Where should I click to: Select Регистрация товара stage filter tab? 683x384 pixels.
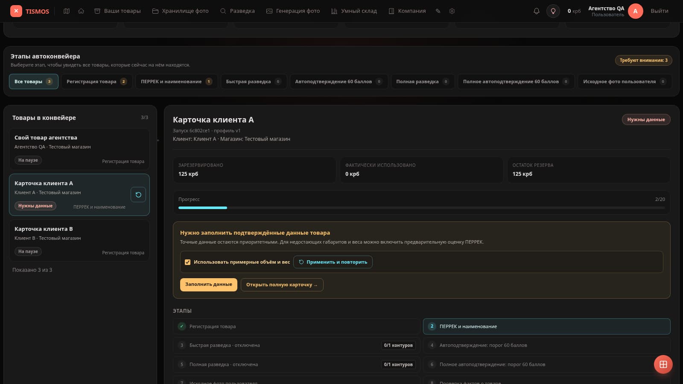(97, 81)
